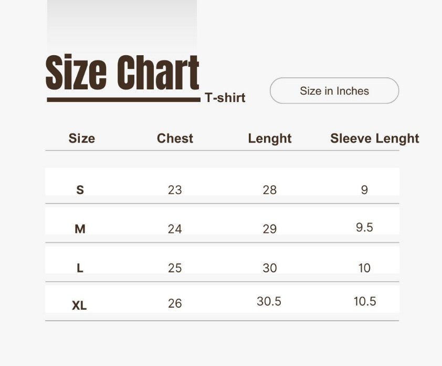This screenshot has height=366, width=442.
Task: Click length value 30.5 for size XL
Action: 269,301
